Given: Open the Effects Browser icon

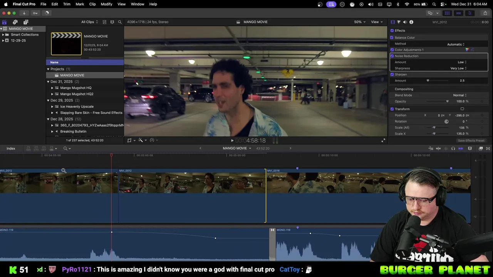Looking at the screenshot, I should (481, 149).
